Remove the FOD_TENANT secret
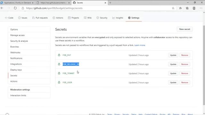The image size is (205, 115). 184,73
